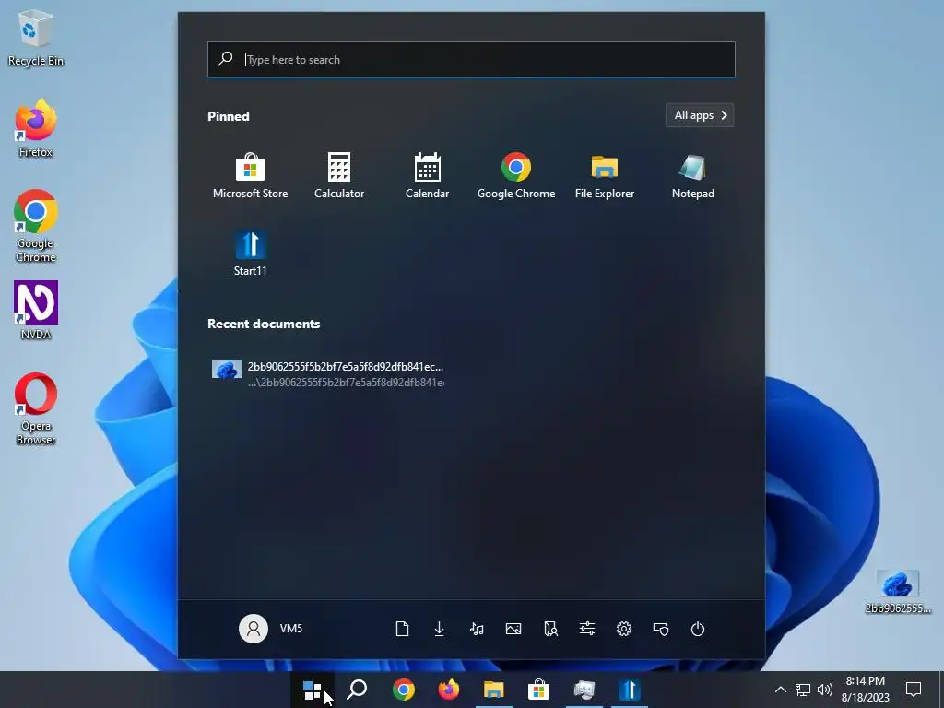Open the VM5 user account menu

[x=271, y=629]
